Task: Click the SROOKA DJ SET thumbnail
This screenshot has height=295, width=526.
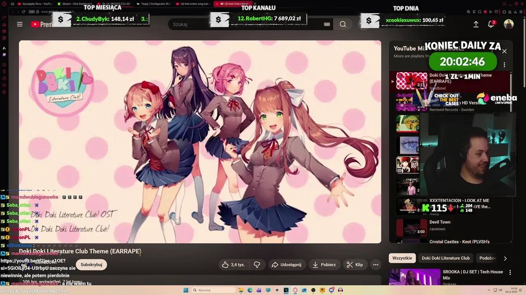Action: coord(415,277)
